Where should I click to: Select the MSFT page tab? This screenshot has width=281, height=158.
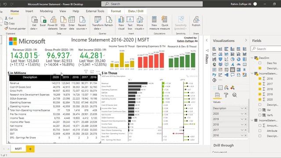[x=18, y=149]
